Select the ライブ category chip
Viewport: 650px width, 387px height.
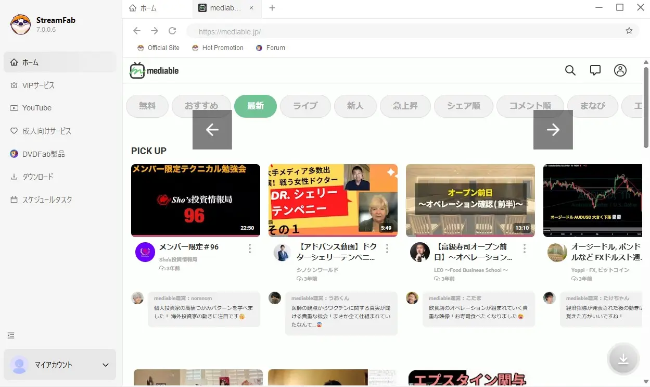(305, 106)
